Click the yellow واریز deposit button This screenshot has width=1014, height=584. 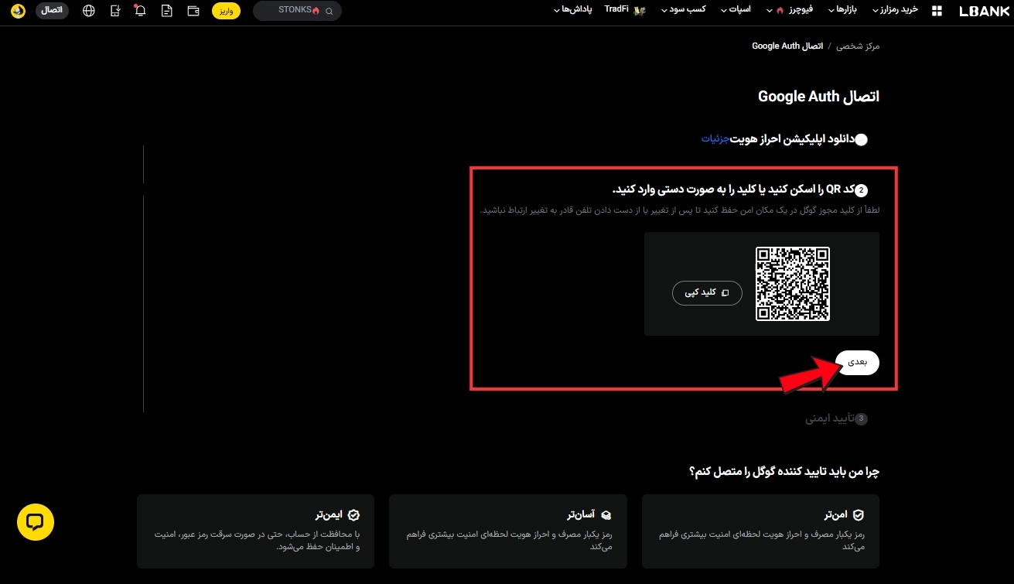point(226,12)
